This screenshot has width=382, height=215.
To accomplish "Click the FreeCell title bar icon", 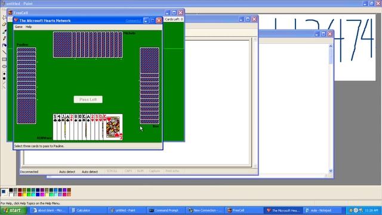I will (10, 13).
